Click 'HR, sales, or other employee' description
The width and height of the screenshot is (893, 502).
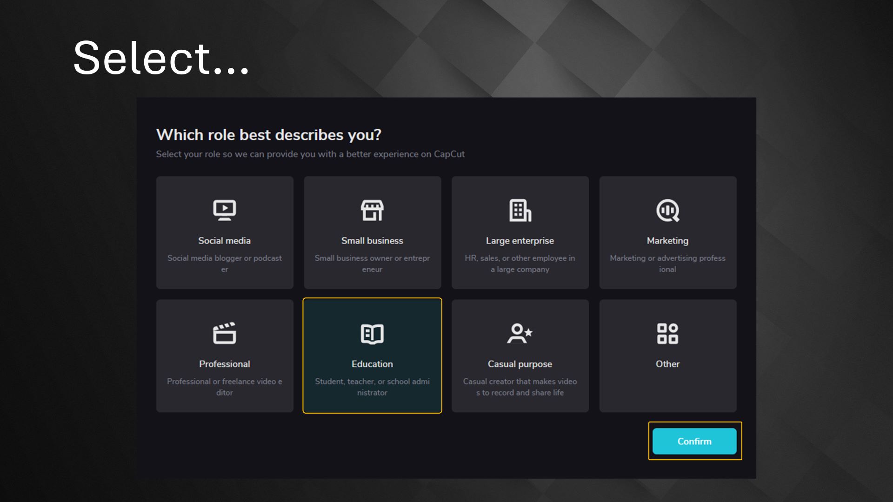coord(520,264)
